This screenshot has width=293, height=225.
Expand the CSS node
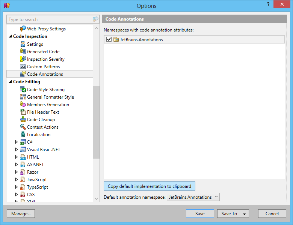(x=17, y=194)
